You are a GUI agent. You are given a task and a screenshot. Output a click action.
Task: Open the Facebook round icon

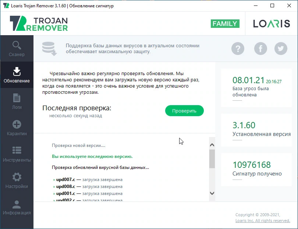click(x=260, y=49)
